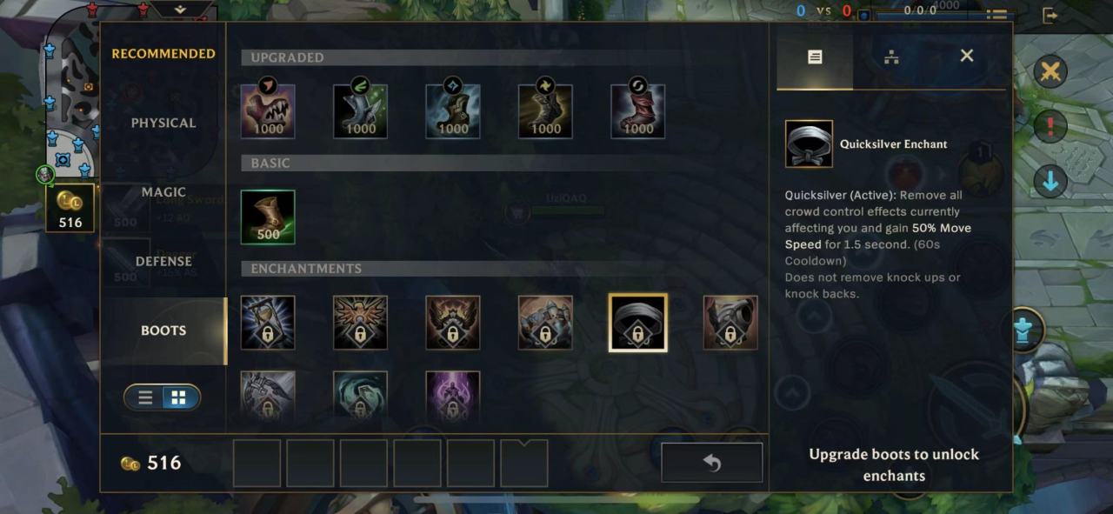Open the Recommended items category

tap(163, 54)
